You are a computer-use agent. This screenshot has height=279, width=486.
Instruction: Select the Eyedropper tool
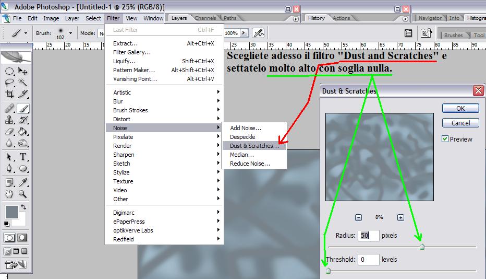[22, 182]
